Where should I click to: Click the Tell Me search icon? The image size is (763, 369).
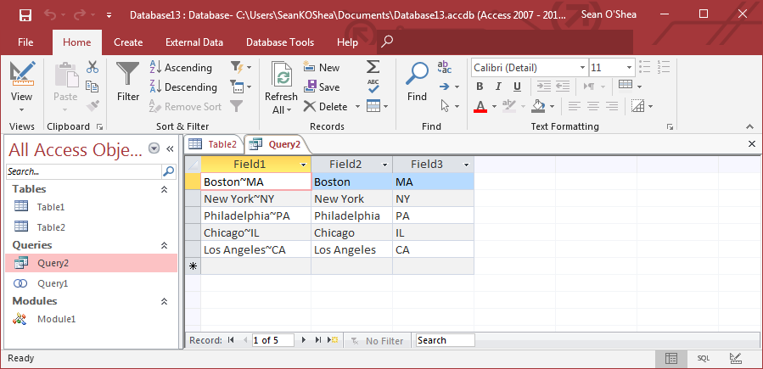[x=387, y=42]
